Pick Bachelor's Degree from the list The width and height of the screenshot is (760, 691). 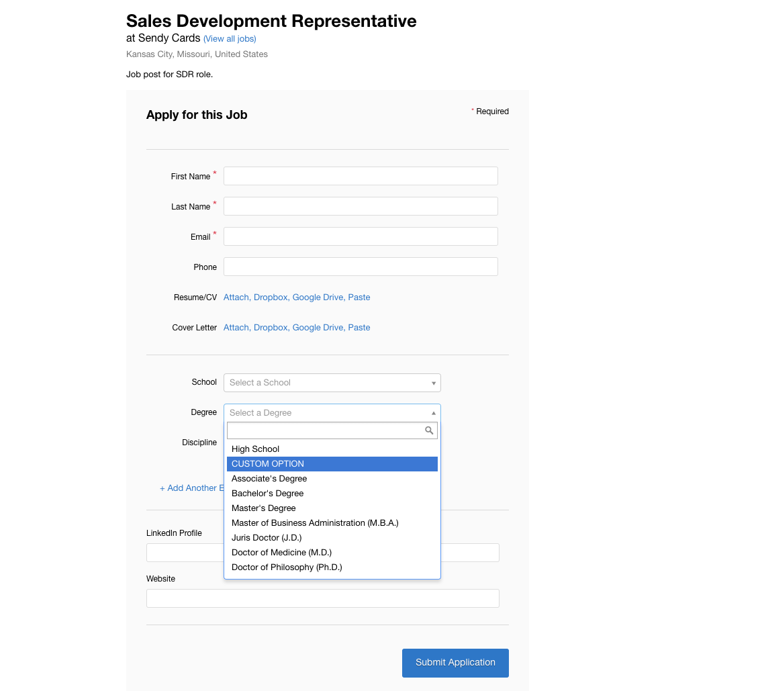[268, 494]
